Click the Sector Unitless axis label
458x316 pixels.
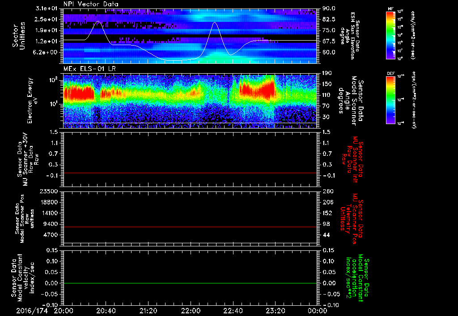pyautogui.click(x=18, y=36)
